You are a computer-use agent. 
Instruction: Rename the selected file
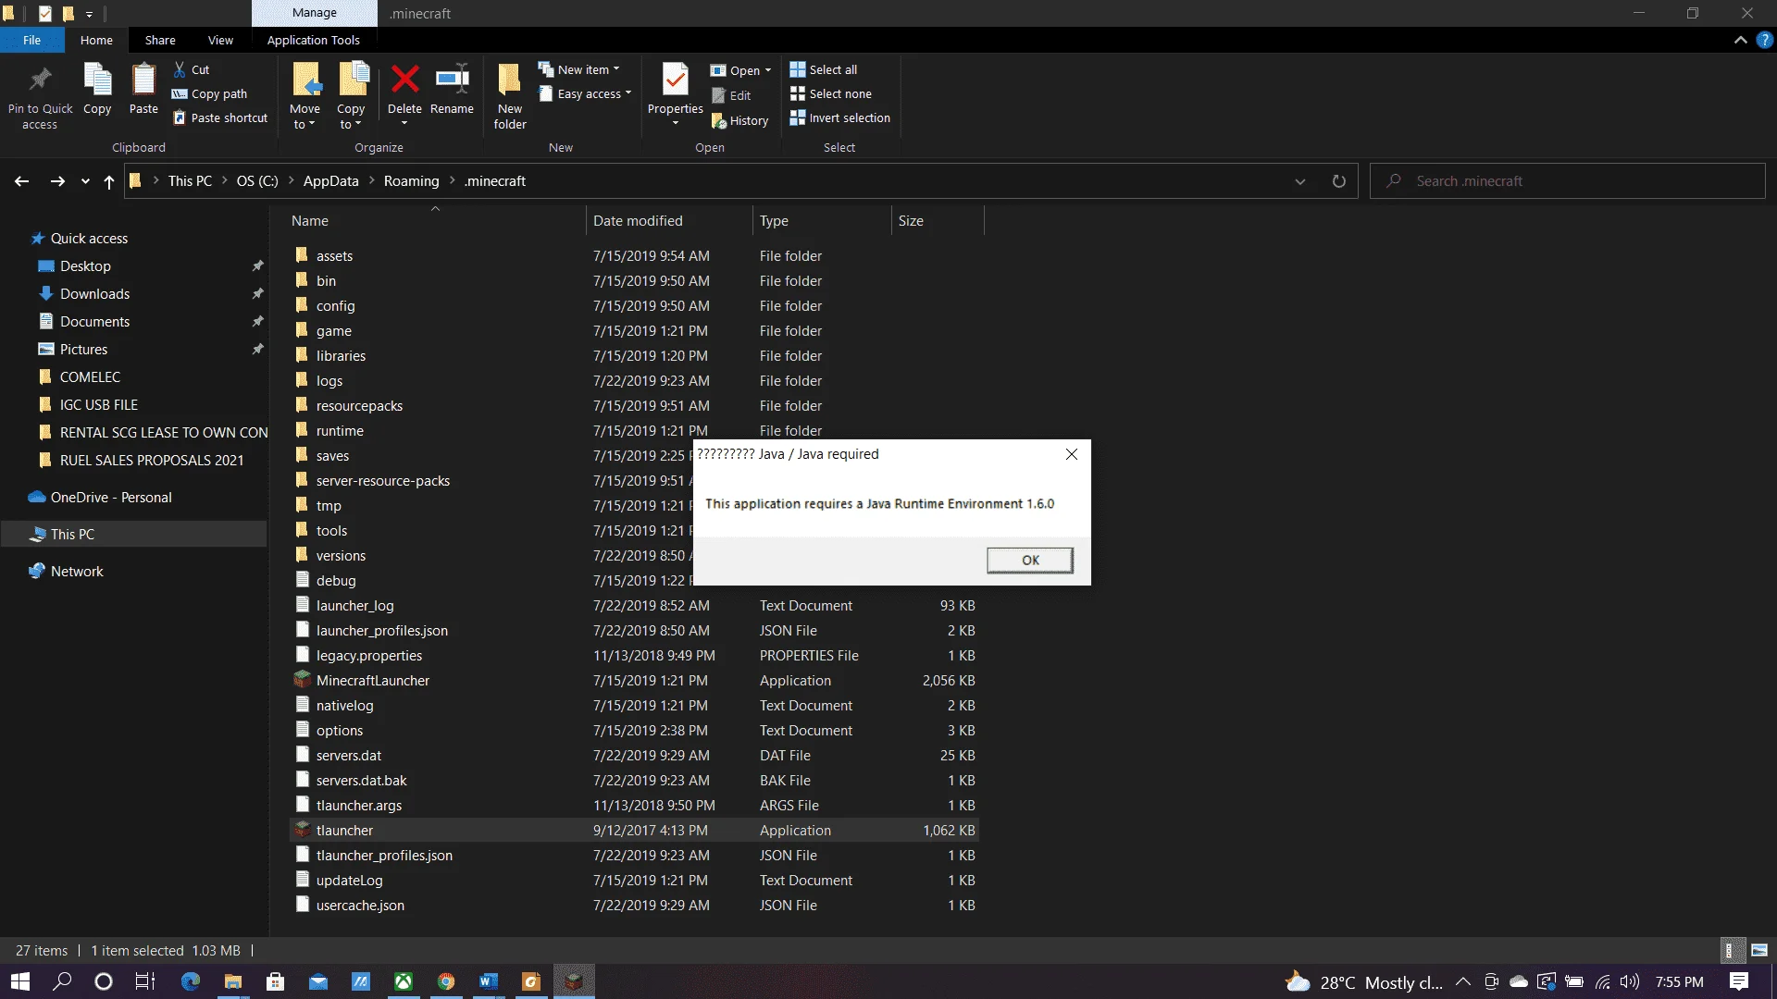pyautogui.click(x=452, y=90)
